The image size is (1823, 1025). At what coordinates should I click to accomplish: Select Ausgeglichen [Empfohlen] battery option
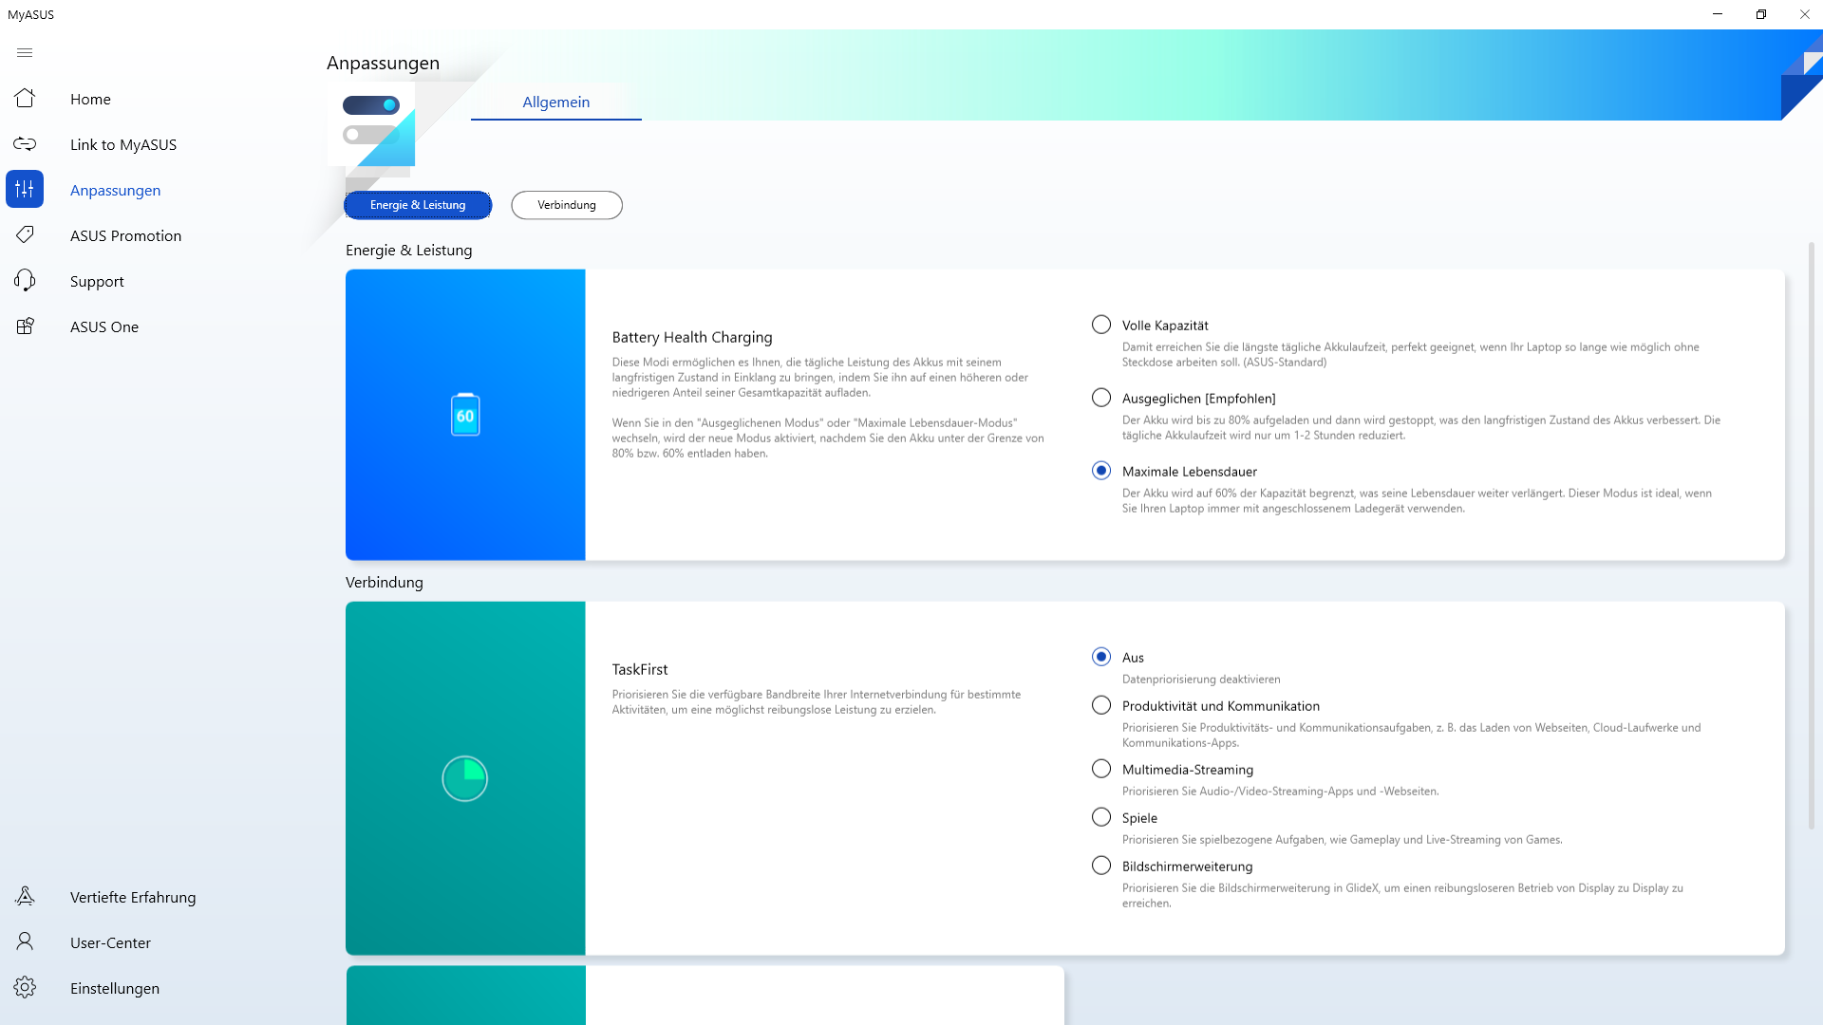tap(1101, 399)
